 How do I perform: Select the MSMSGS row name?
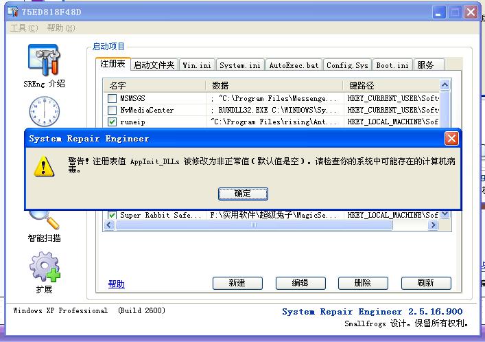(x=132, y=98)
